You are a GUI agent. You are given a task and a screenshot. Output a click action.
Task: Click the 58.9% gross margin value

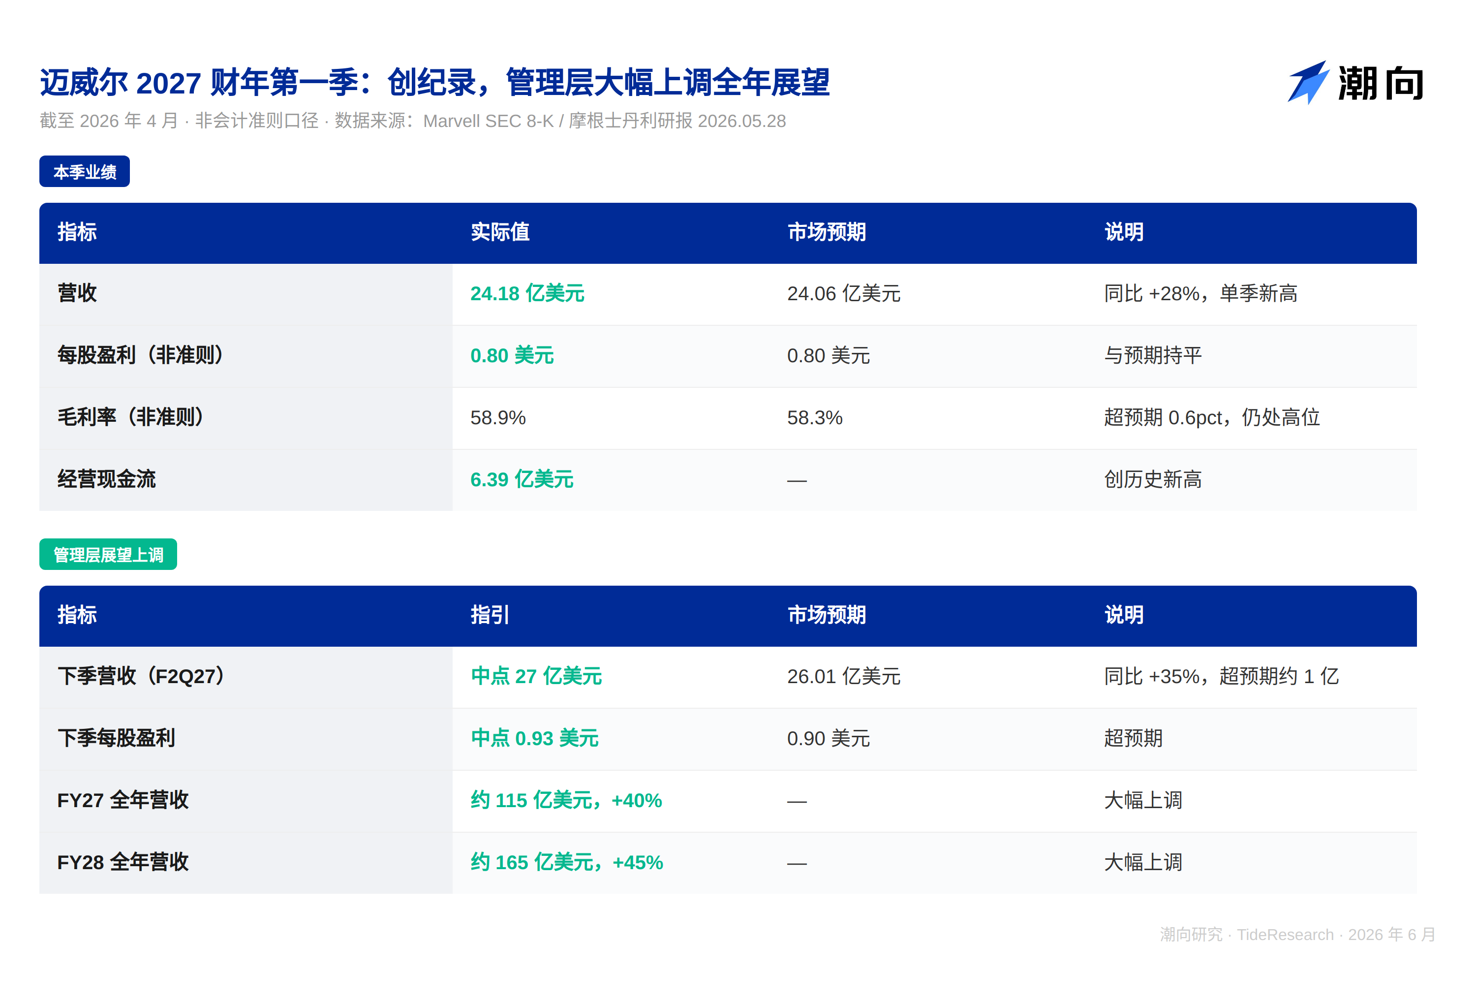pyautogui.click(x=498, y=417)
